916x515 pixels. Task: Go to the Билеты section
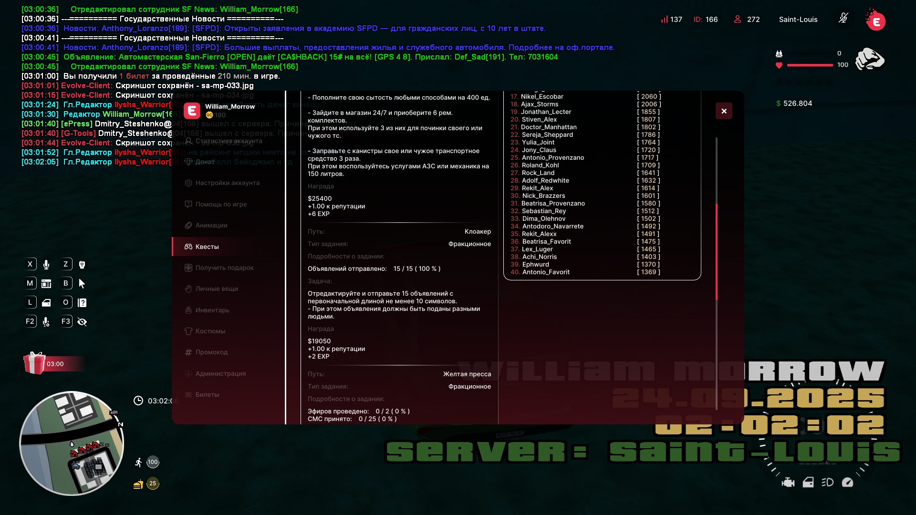click(207, 395)
